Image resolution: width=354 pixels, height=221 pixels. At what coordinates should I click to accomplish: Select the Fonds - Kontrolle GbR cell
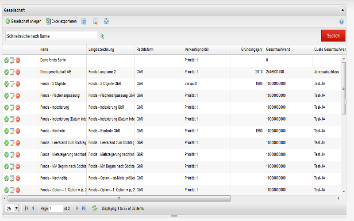click(111, 131)
